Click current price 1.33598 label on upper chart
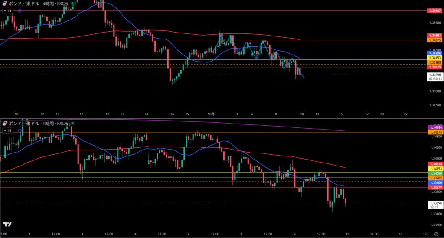 click(x=434, y=75)
